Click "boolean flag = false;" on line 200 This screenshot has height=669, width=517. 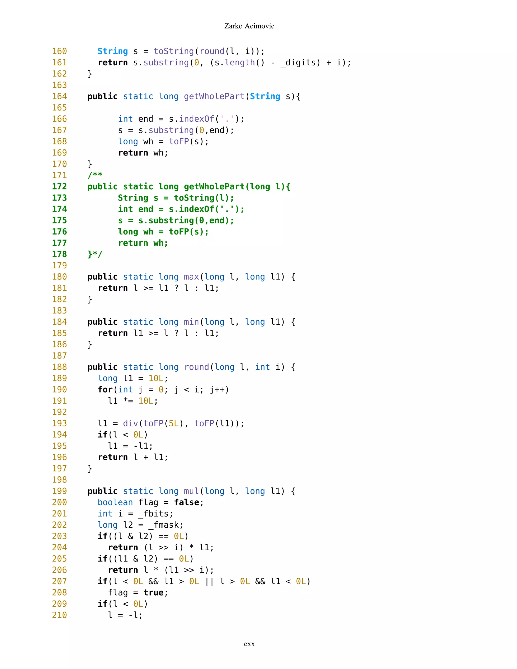tap(151, 502)
